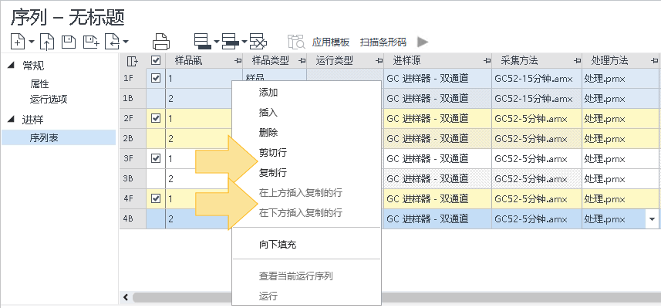Choose 剪切行 from the context menu

(x=273, y=152)
